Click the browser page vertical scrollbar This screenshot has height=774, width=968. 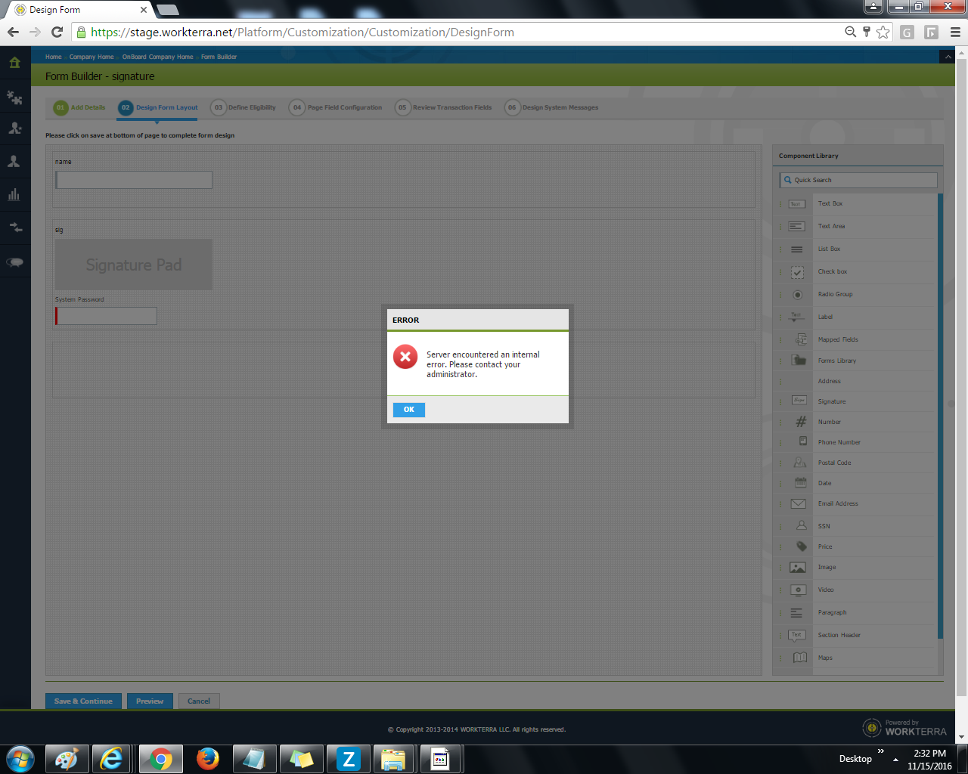[x=961, y=378]
